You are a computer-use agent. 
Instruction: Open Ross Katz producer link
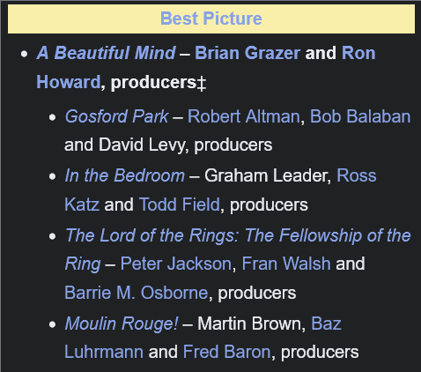coord(357,175)
